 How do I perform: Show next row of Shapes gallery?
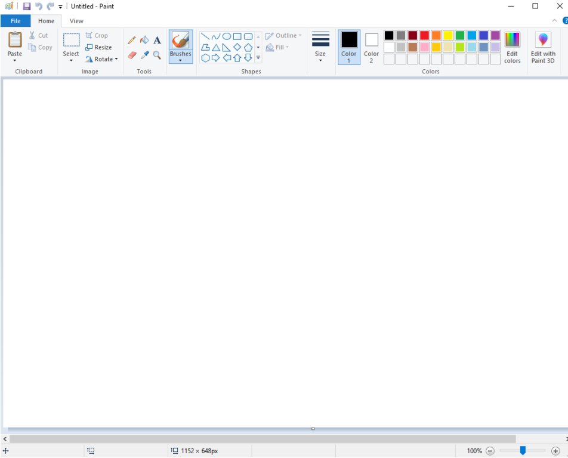[258, 48]
